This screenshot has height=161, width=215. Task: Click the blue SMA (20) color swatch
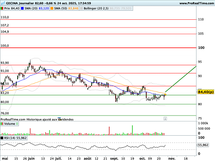click(x=22, y=9)
